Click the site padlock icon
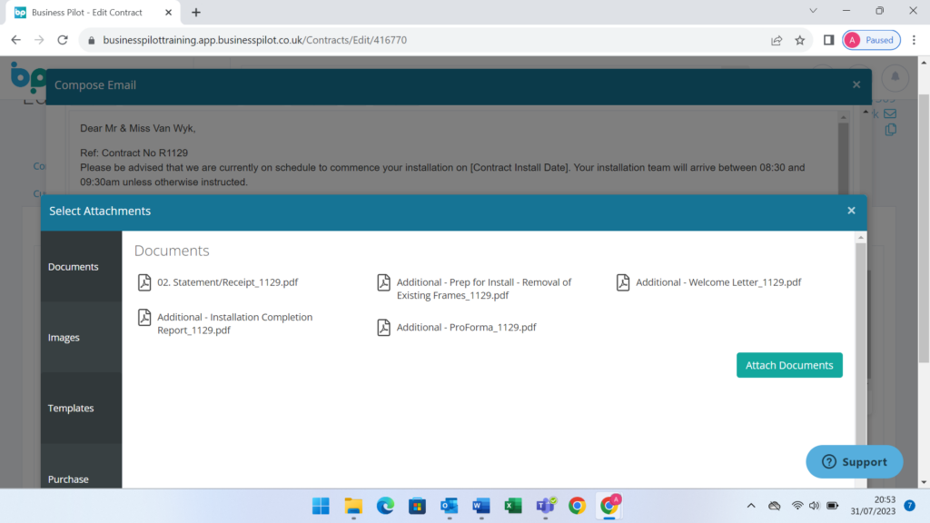 coord(91,40)
